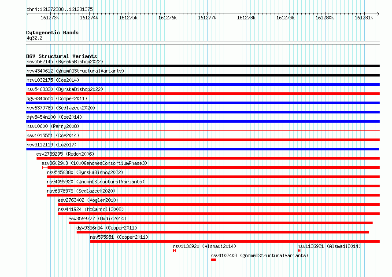Screen dimensions: 392x277
Task: Click the red bar below nsv5463320
Action: [x=203, y=94]
